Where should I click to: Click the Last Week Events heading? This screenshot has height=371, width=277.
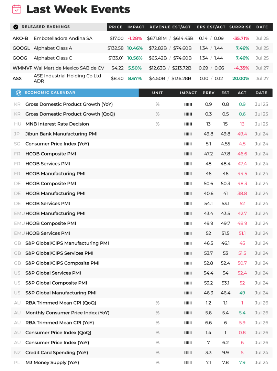coord(78,10)
